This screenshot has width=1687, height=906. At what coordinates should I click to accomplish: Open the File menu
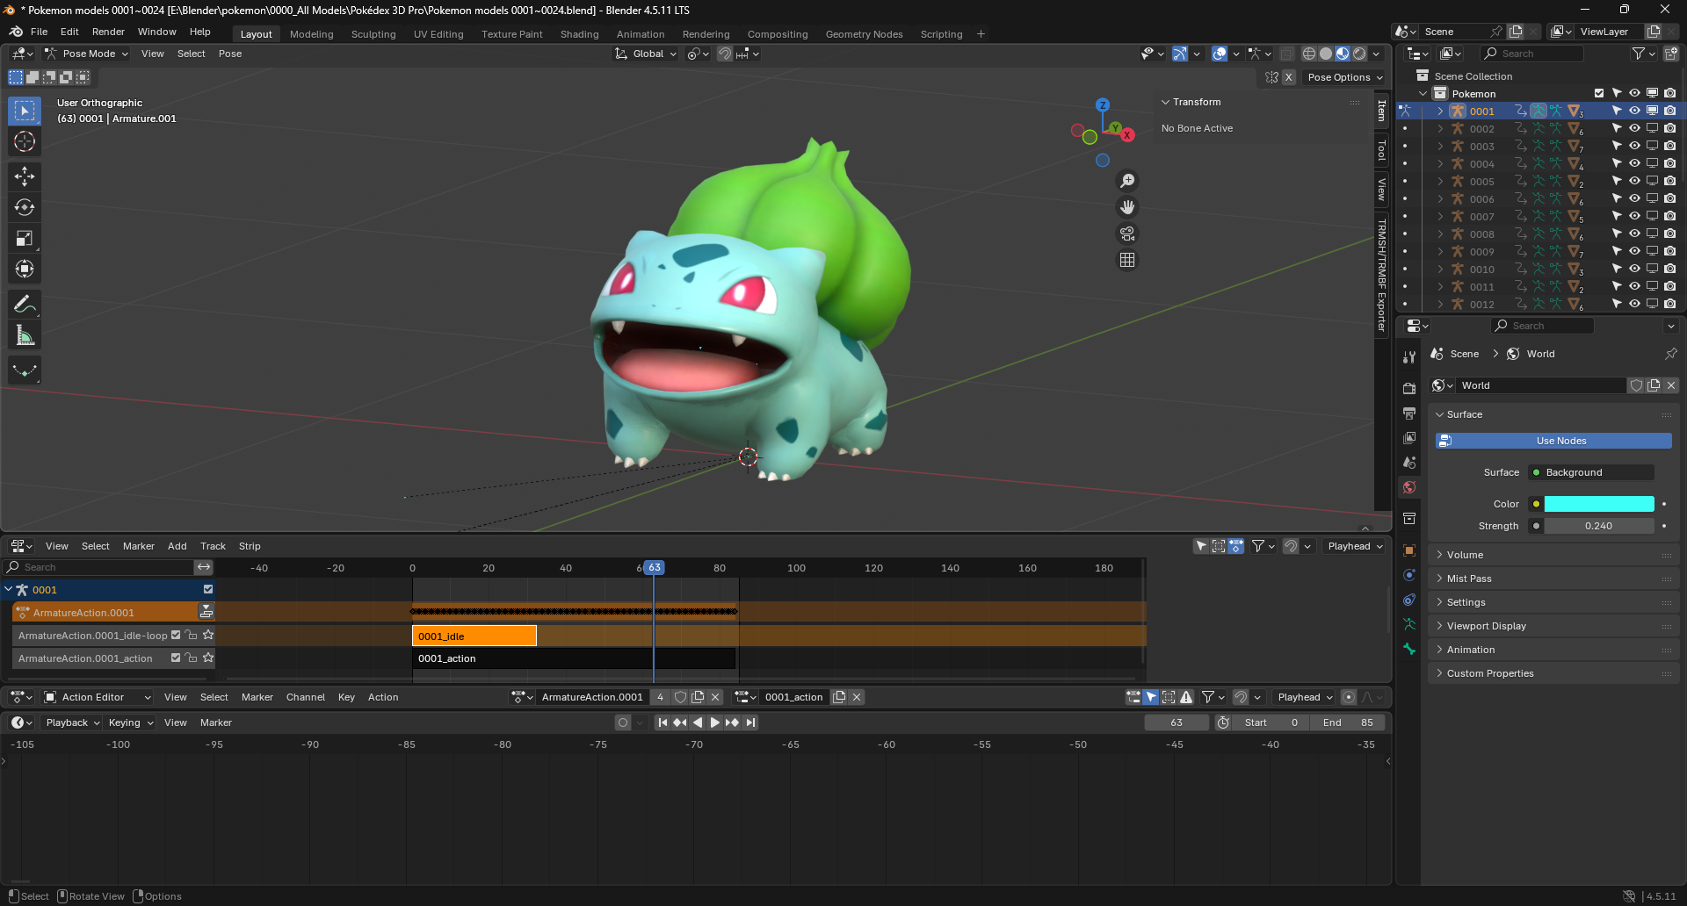click(40, 32)
